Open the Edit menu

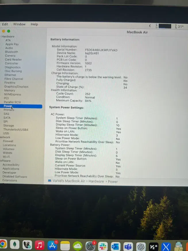tap(5, 24)
